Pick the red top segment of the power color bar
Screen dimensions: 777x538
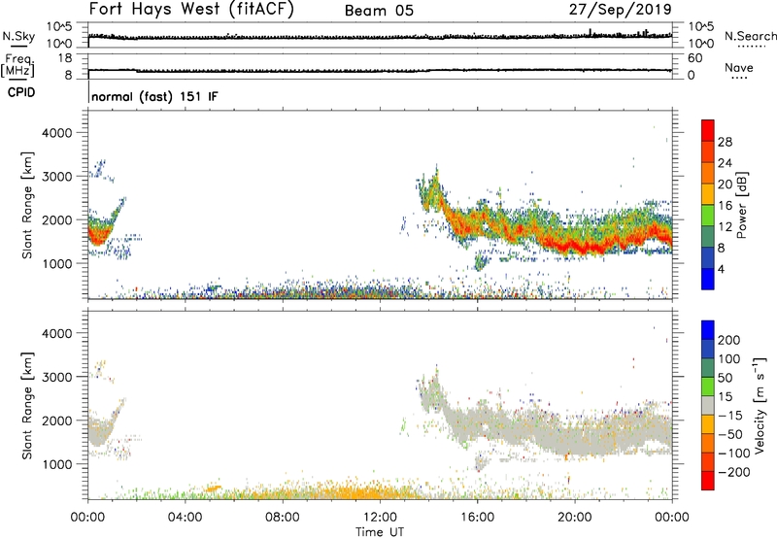click(708, 130)
